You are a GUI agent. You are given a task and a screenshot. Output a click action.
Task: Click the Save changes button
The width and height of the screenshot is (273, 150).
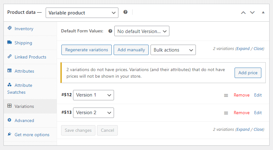(78, 131)
